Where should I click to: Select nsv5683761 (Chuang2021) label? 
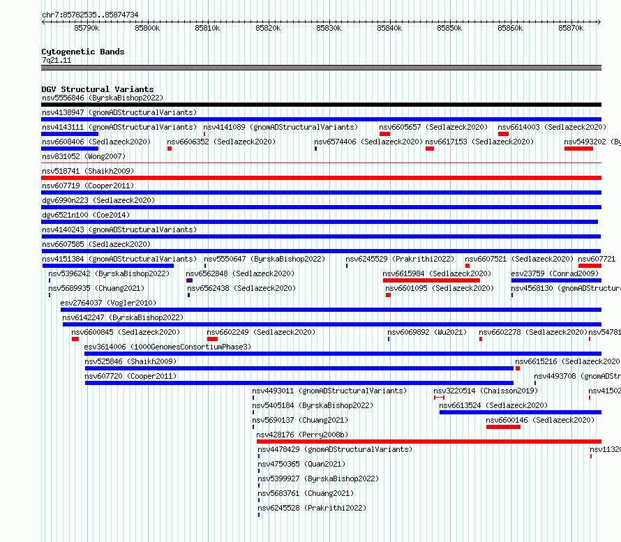[306, 493]
